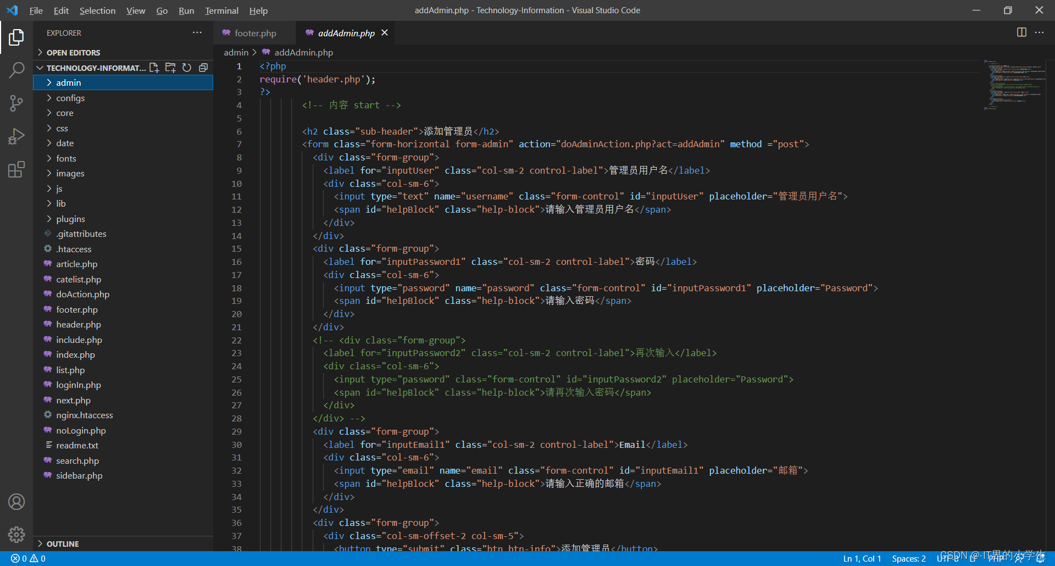1055x566 pixels.
Task: Open footer.php in explorer tree
Action: (123, 309)
